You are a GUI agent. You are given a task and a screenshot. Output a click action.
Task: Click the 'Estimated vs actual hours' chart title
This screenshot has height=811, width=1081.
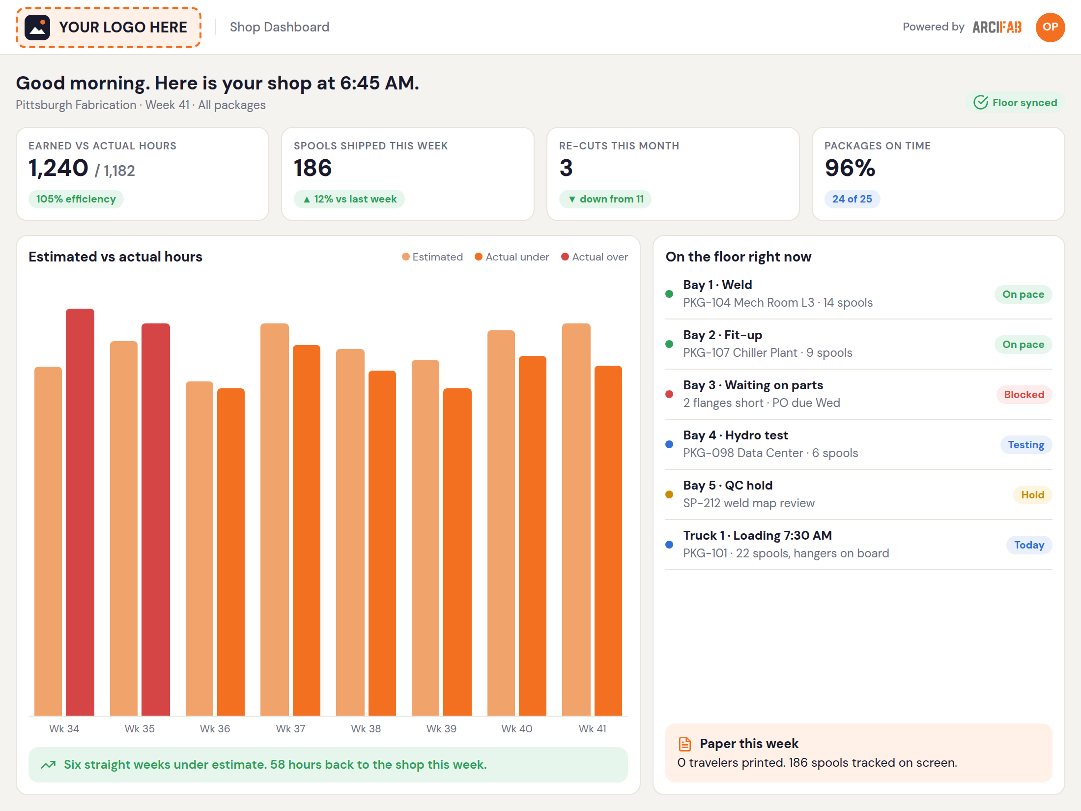point(115,257)
